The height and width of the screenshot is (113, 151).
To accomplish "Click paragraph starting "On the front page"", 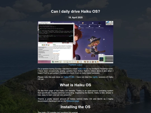I will tap(75, 93).
